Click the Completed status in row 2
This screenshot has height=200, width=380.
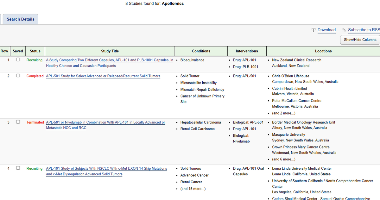[35, 76]
